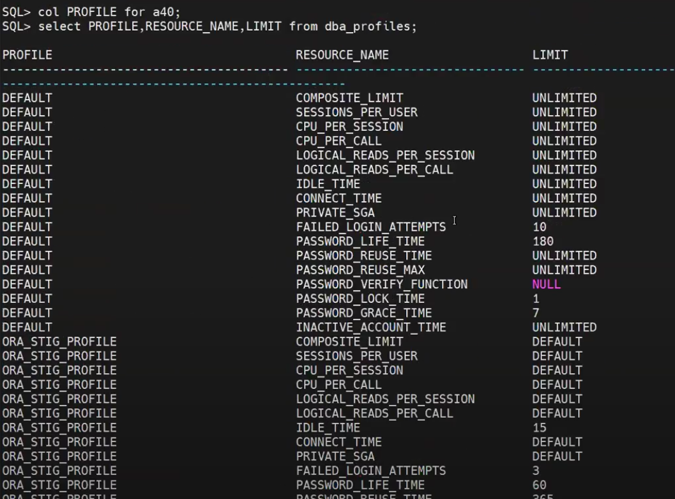Viewport: 675px width, 499px height.
Task: Click the LIMIT column header
Action: pyautogui.click(x=550, y=55)
